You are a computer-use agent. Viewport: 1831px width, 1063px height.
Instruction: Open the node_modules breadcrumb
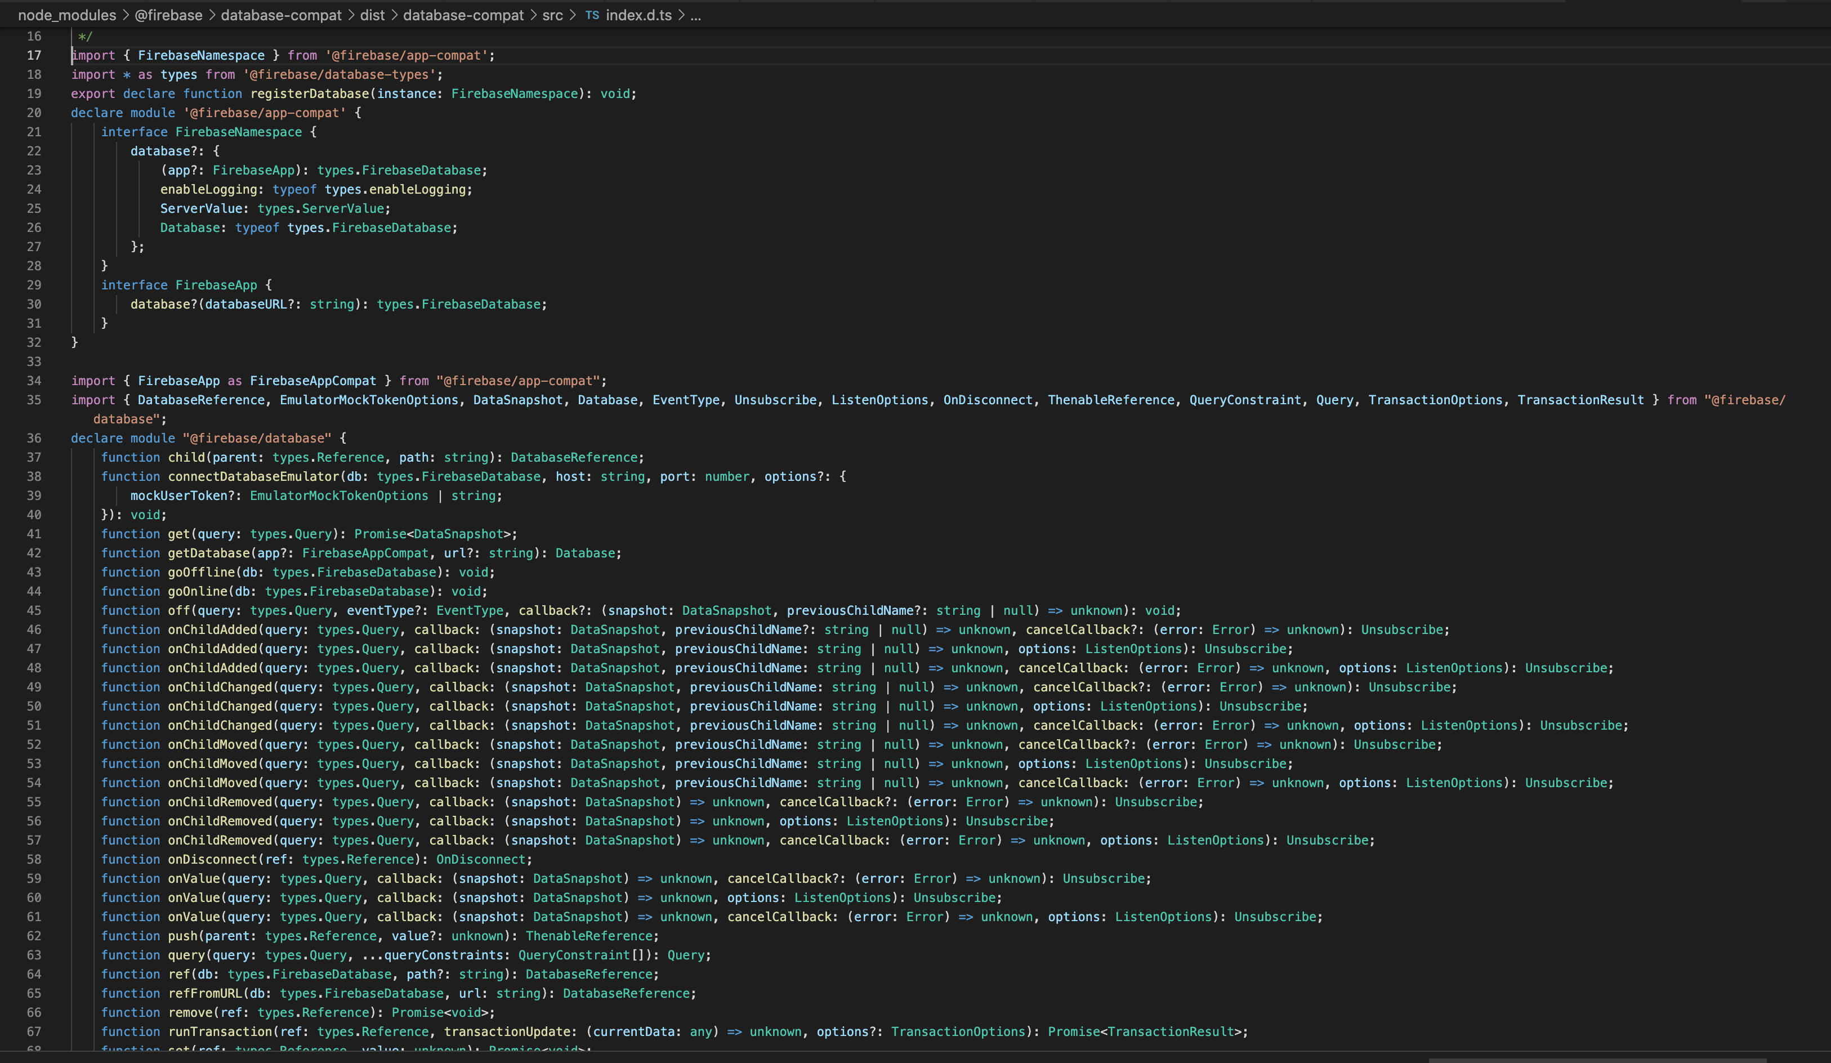(x=67, y=15)
